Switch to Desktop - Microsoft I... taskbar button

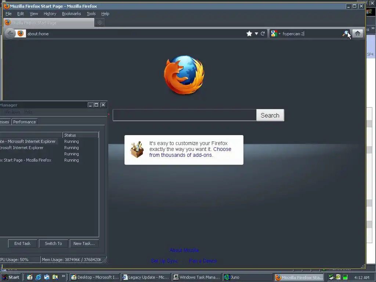click(x=95, y=277)
